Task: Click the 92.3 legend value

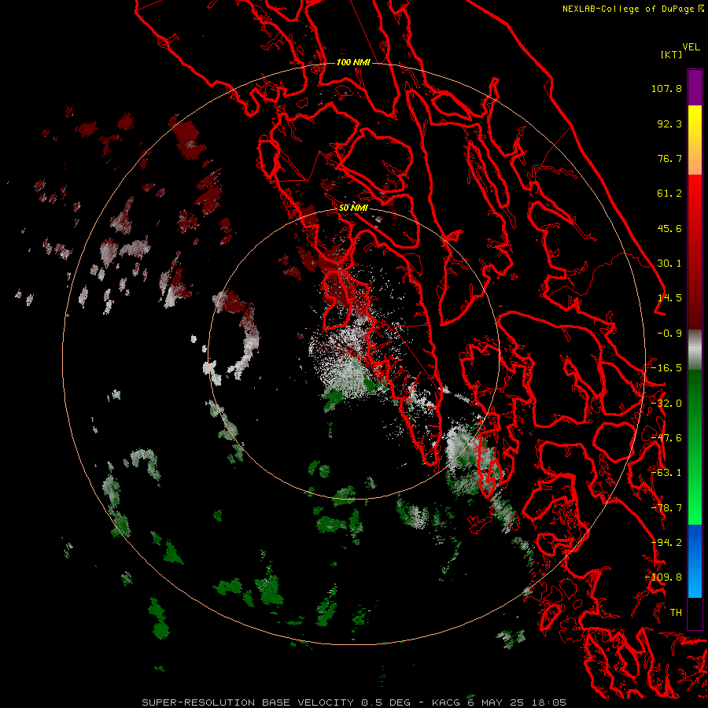Action: tap(669, 124)
